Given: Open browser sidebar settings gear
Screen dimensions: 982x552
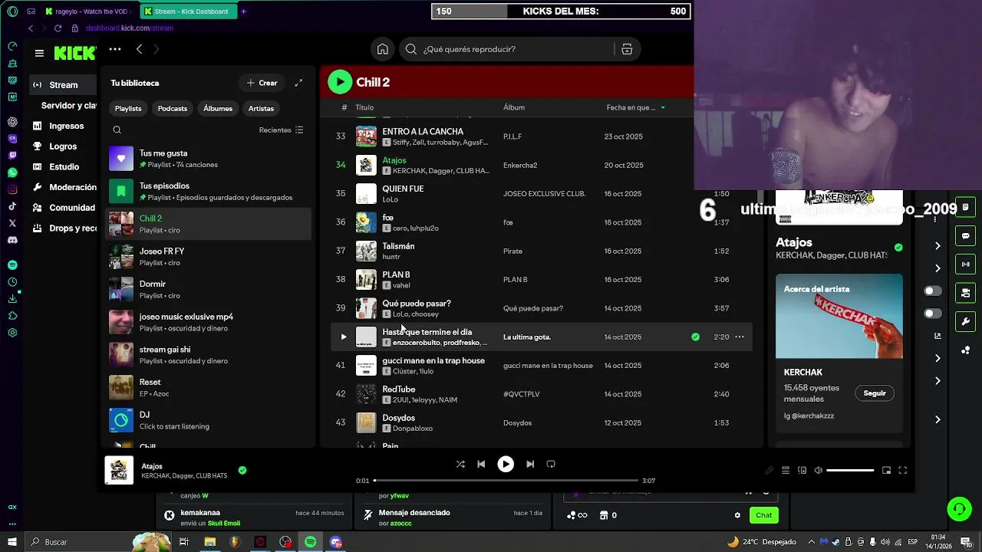Looking at the screenshot, I should (x=12, y=333).
